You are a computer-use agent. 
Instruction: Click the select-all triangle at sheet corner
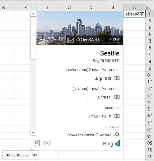coord(148,7)
